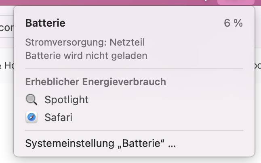Screen dimensions: 261x163
Task: Click the Stromversorgung: Netzteil line
Action: click(85, 42)
